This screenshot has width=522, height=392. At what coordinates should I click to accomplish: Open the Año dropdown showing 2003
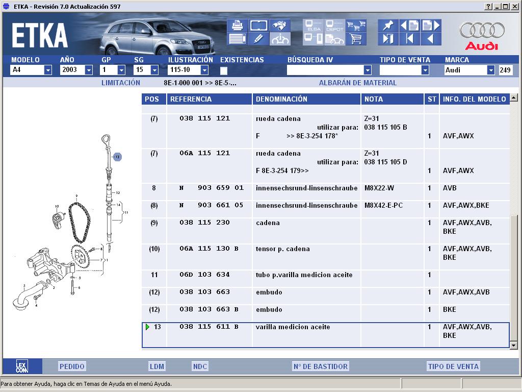point(89,70)
